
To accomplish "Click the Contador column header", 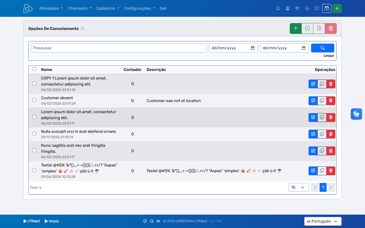I will pyautogui.click(x=133, y=70).
